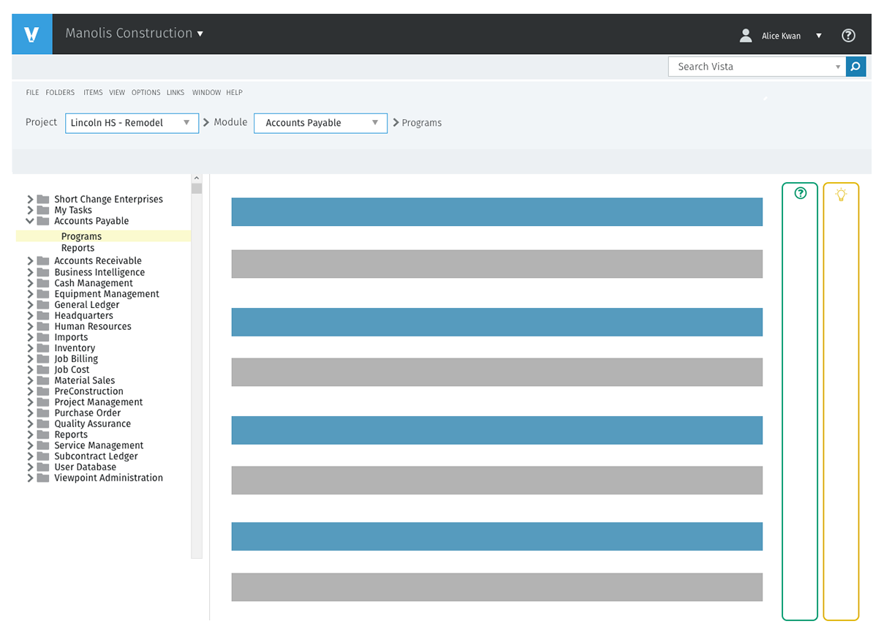Click the tree panel scrollbar thumb

196,188
